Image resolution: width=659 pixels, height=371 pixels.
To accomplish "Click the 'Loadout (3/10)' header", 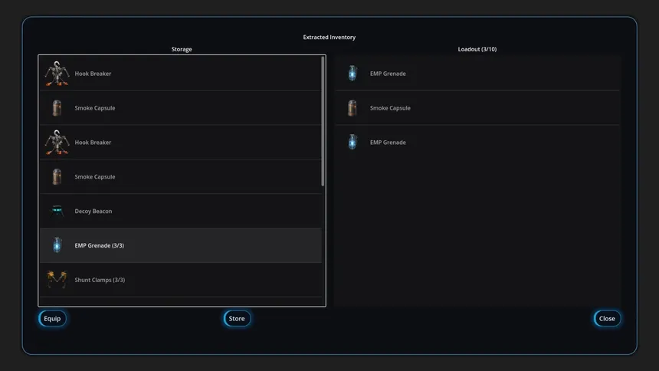I will (477, 49).
